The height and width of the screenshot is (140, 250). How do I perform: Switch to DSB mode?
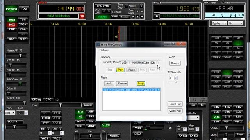click(x=238, y=72)
